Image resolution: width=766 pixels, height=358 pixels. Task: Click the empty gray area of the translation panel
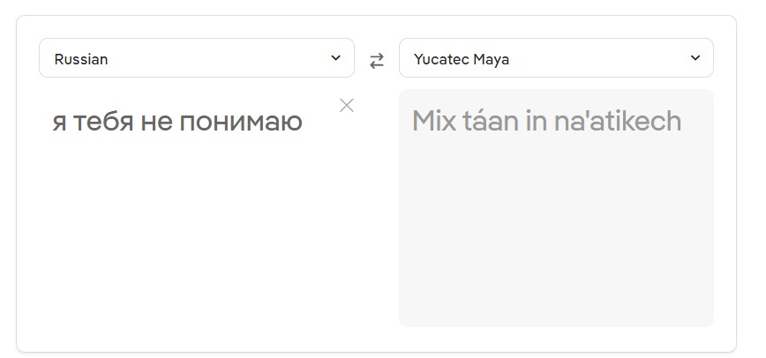click(x=556, y=247)
